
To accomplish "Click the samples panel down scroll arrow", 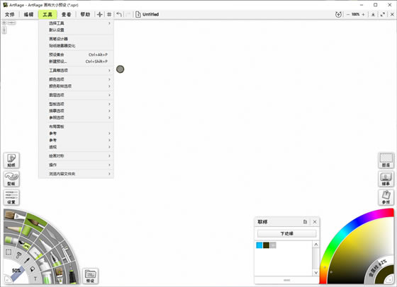I will click(315, 273).
